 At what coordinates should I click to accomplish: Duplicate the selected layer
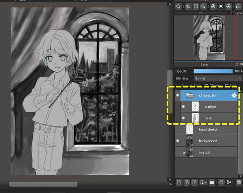221,182
